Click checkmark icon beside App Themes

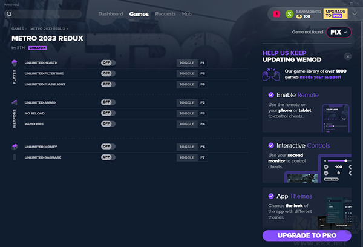[271, 196]
